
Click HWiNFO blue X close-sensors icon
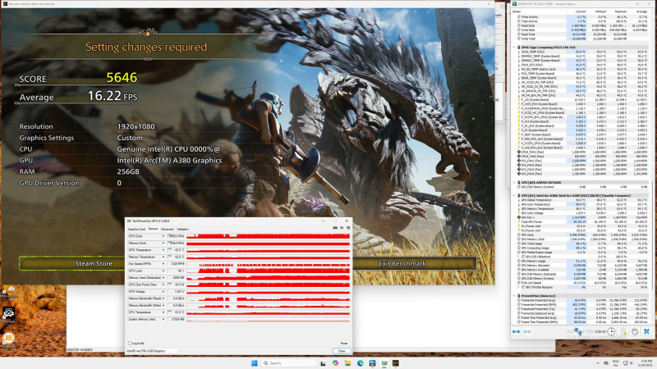[647, 331]
